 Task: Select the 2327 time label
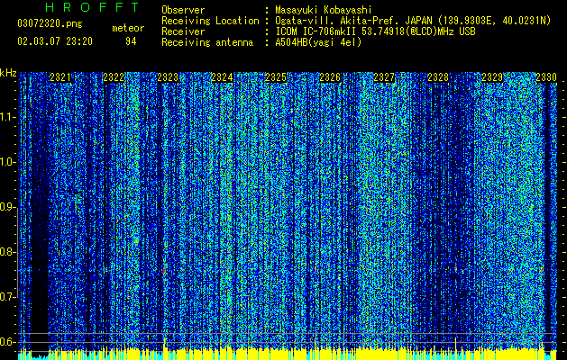tap(384, 77)
